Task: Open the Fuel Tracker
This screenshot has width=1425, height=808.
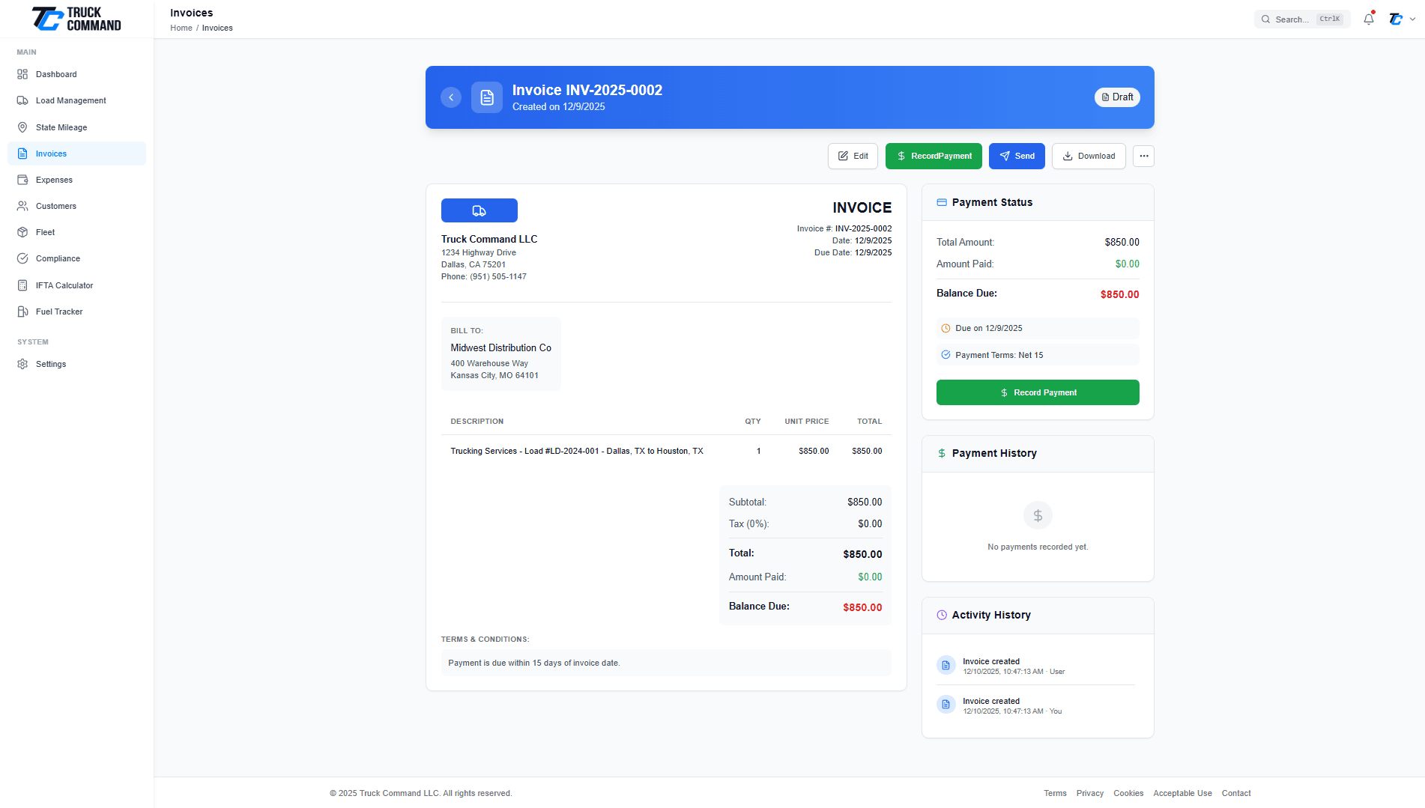Action: pyautogui.click(x=58, y=312)
